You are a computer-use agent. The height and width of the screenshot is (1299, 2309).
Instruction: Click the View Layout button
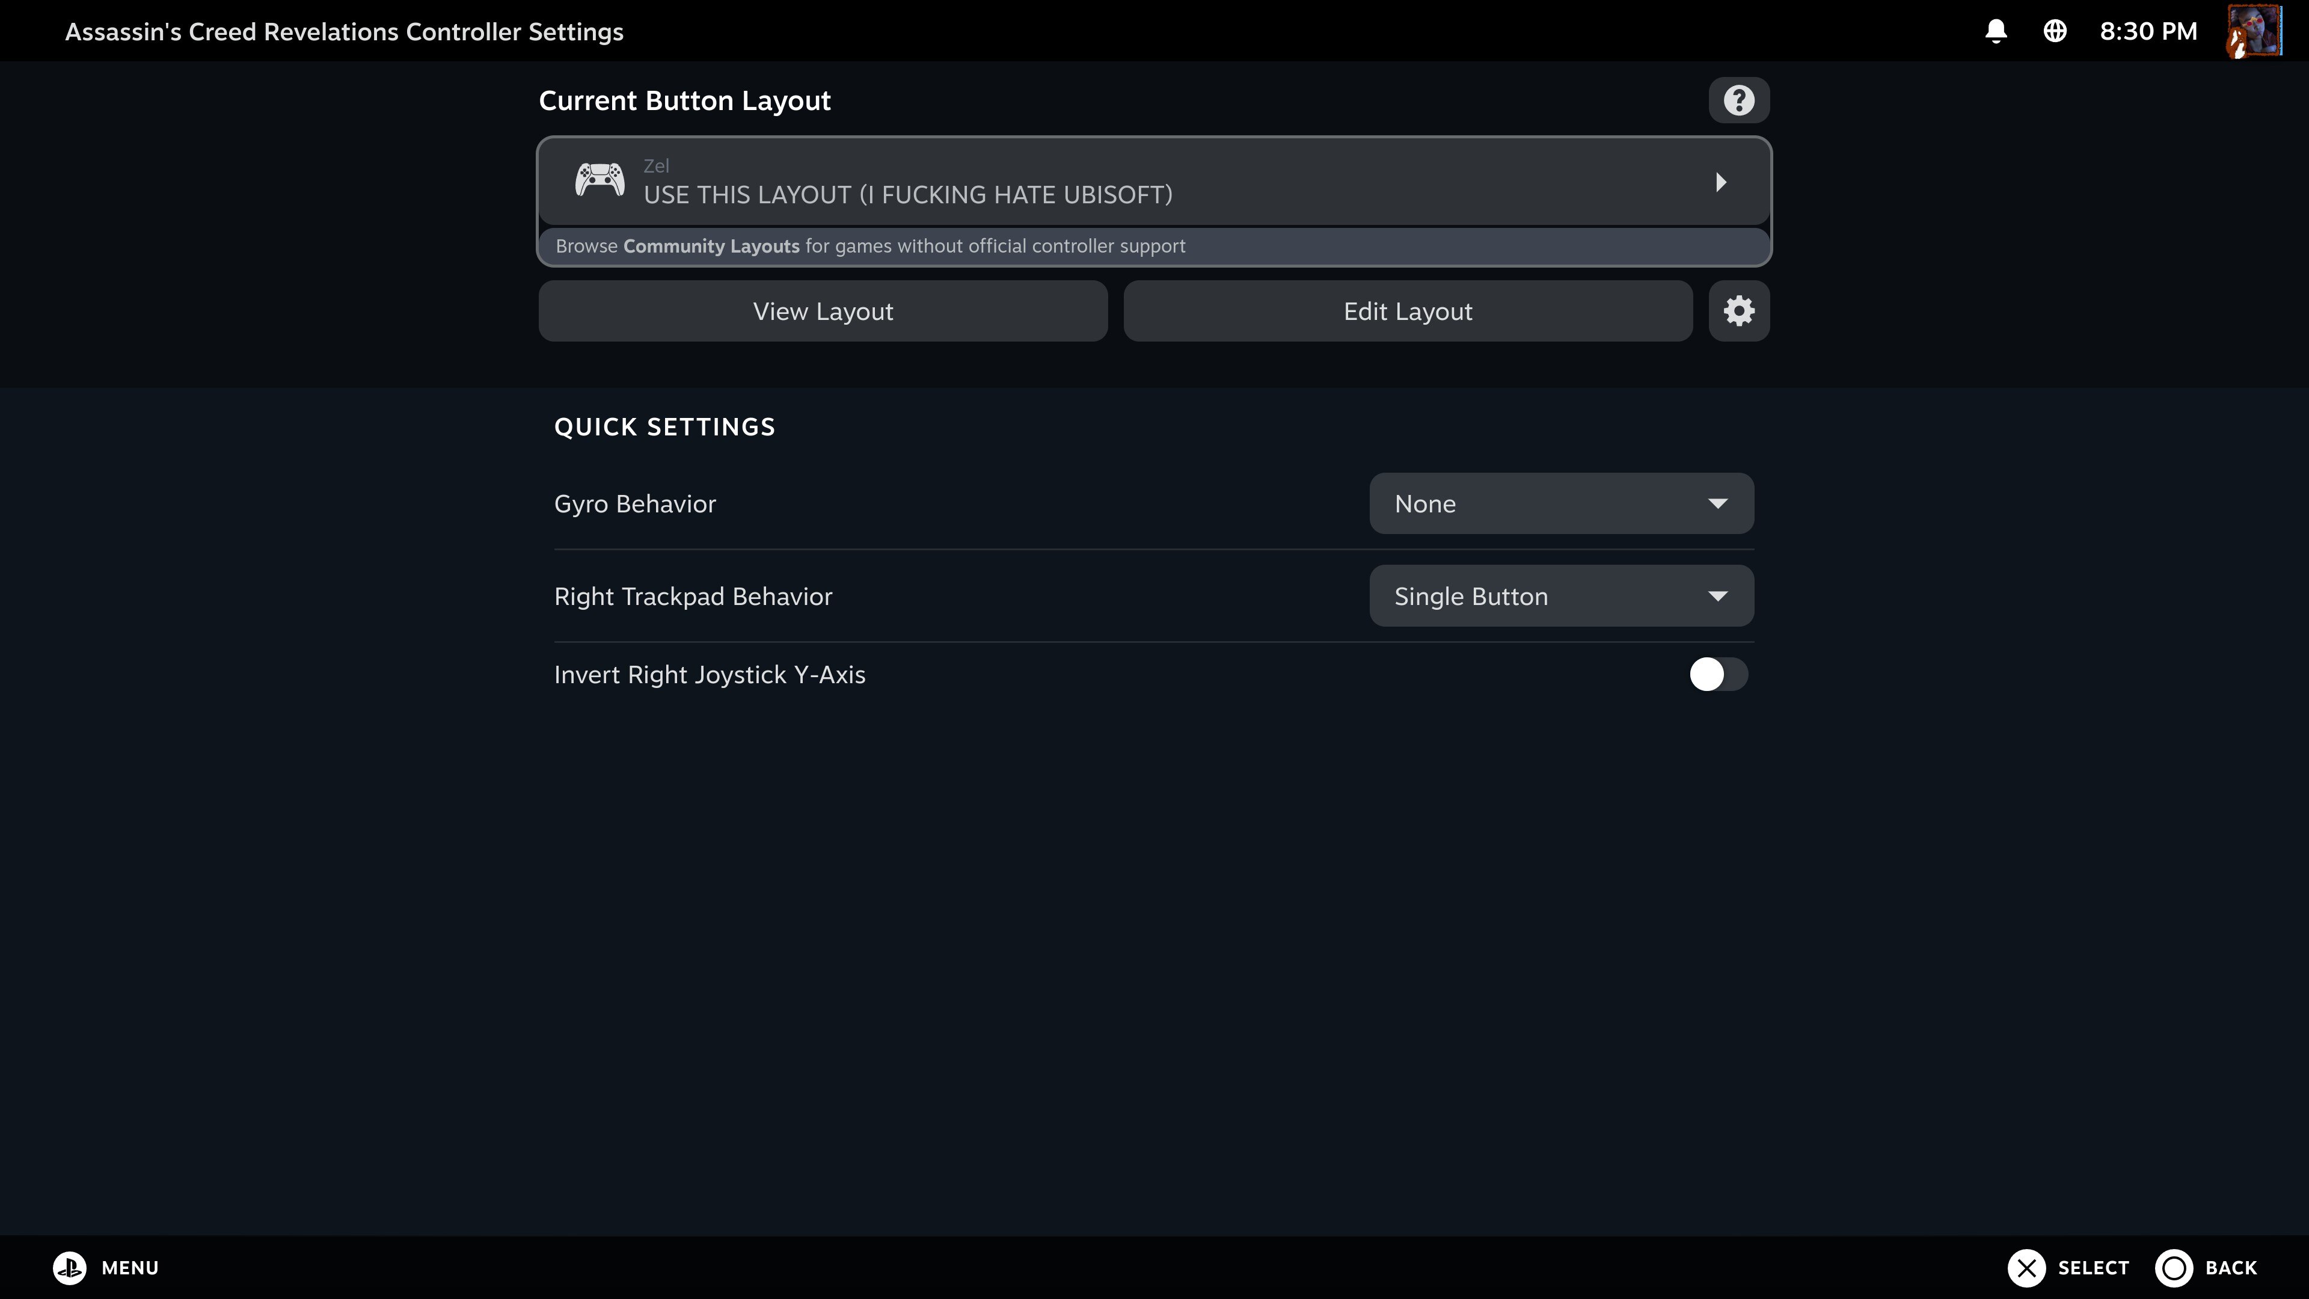(823, 311)
